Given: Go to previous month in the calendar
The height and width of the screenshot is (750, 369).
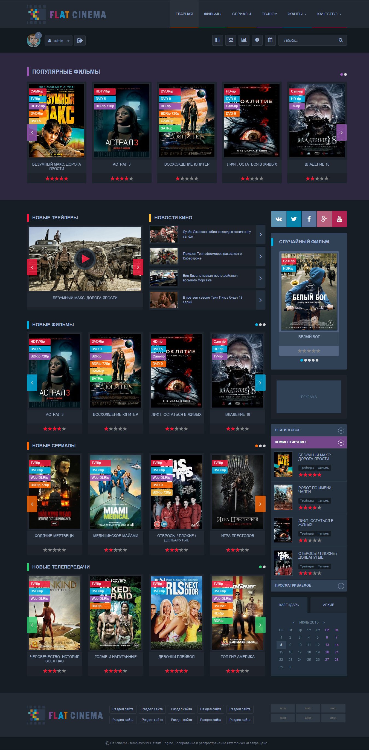Looking at the screenshot, I should tap(294, 622).
